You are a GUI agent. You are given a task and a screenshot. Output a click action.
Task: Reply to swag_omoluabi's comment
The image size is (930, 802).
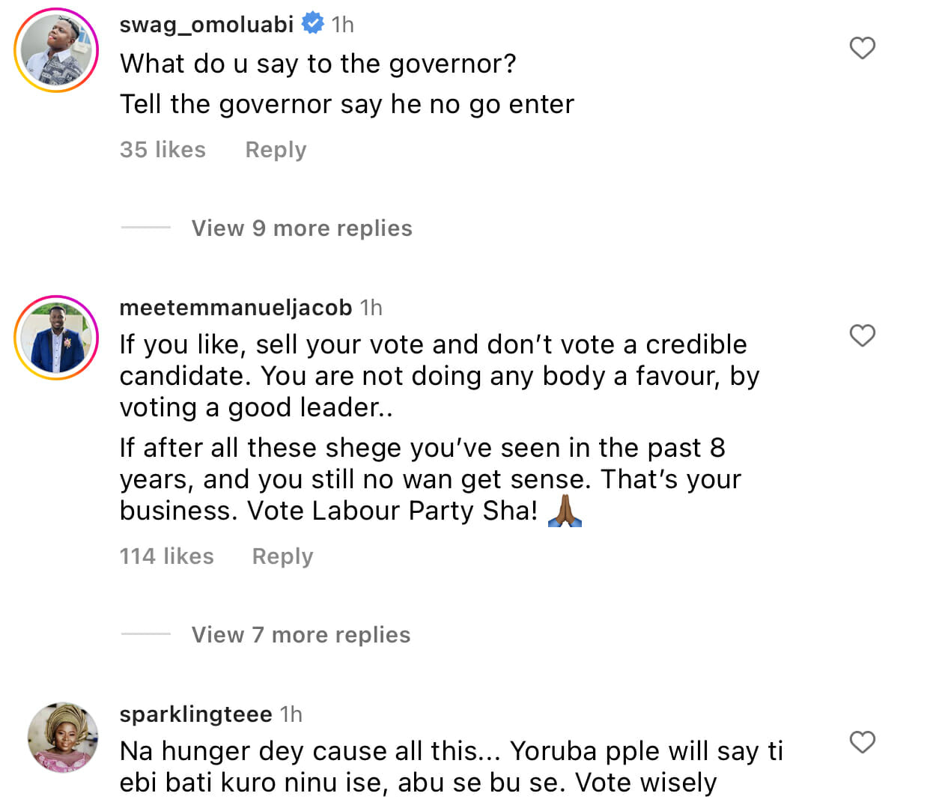coord(276,150)
